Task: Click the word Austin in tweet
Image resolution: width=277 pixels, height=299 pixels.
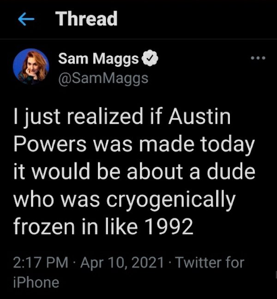Action: click(x=199, y=116)
